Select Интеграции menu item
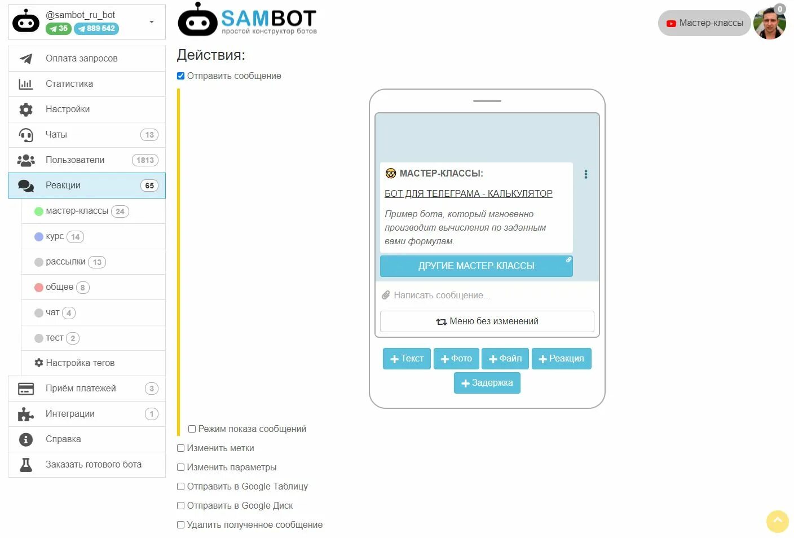 coord(87,414)
